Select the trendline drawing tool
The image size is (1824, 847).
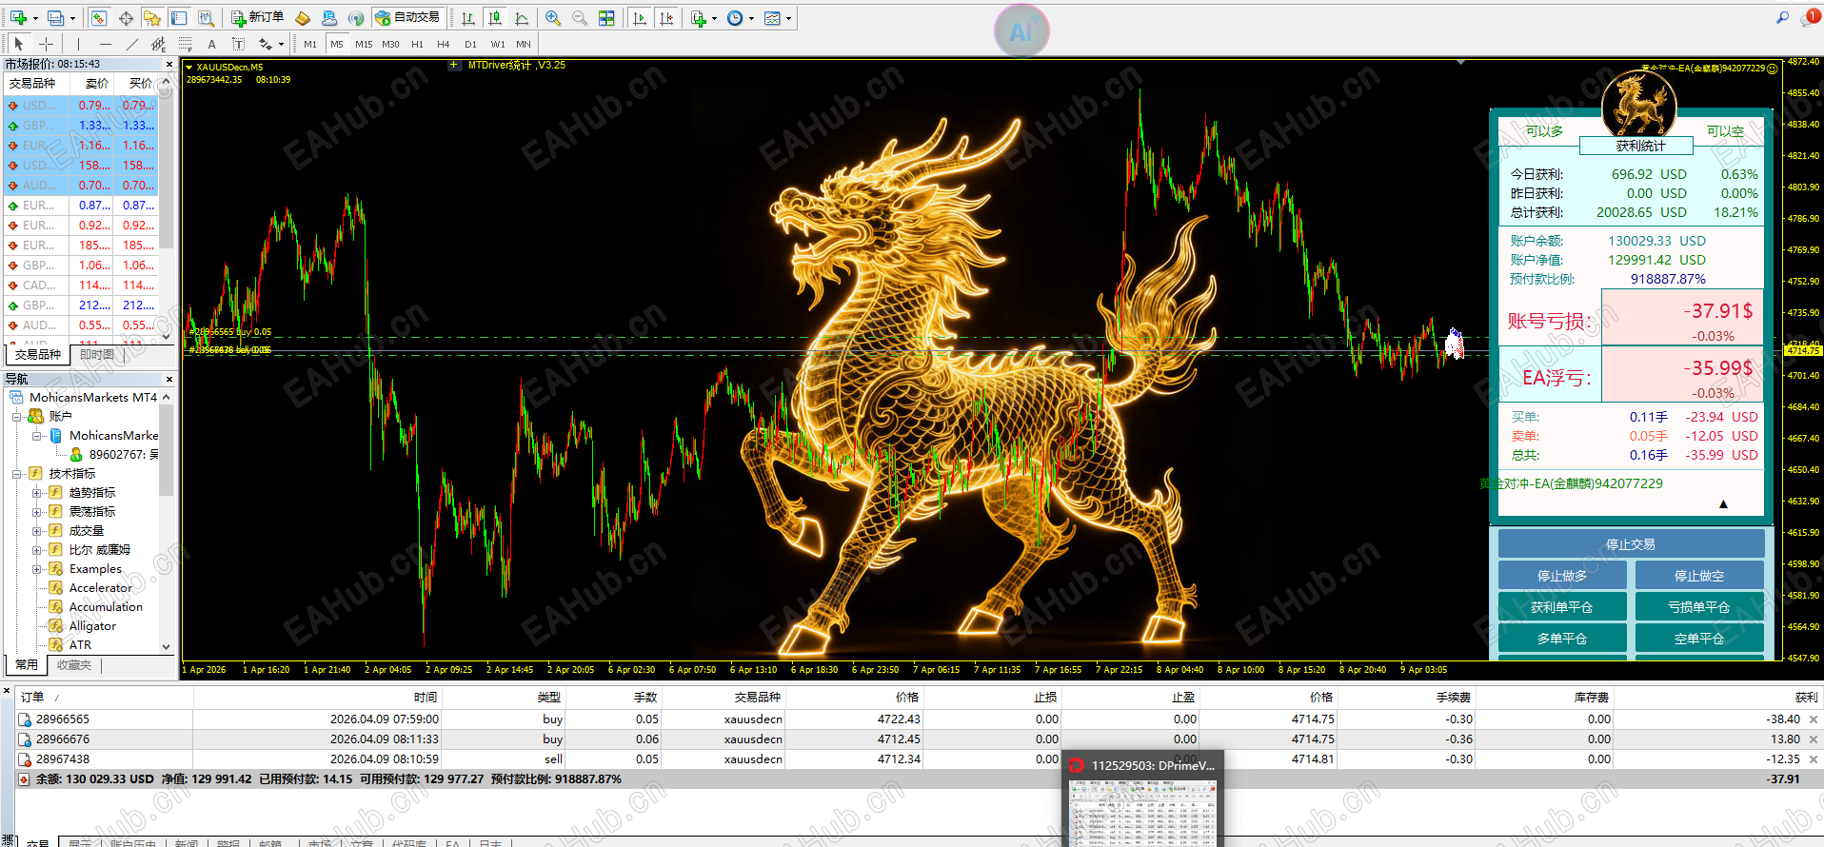click(x=131, y=44)
